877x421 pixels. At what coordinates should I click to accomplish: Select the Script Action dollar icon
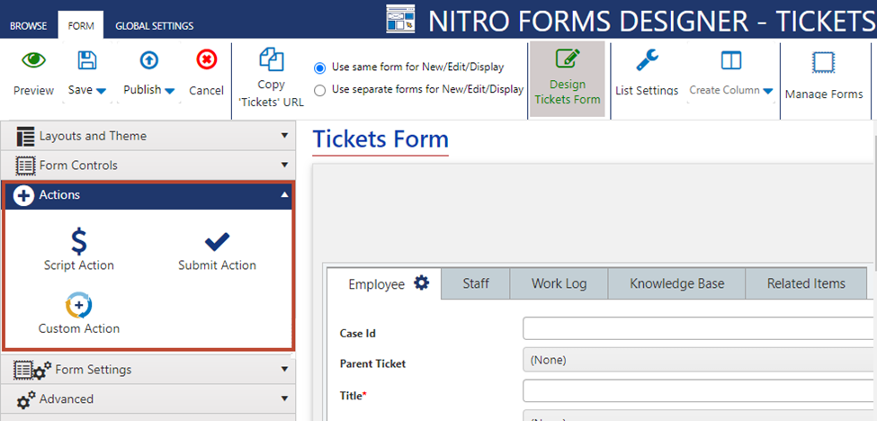(79, 242)
